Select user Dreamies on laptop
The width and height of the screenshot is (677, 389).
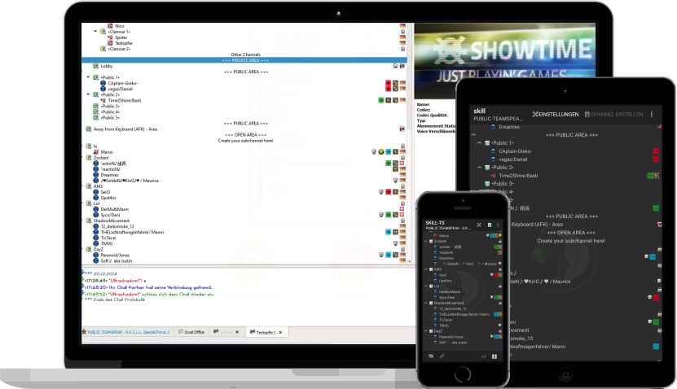tap(109, 175)
